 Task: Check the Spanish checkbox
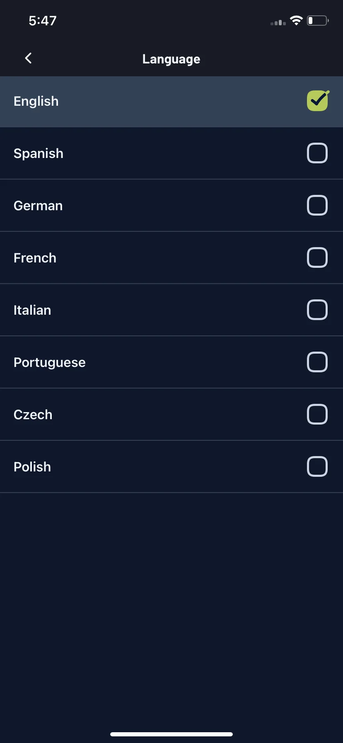pyautogui.click(x=317, y=153)
